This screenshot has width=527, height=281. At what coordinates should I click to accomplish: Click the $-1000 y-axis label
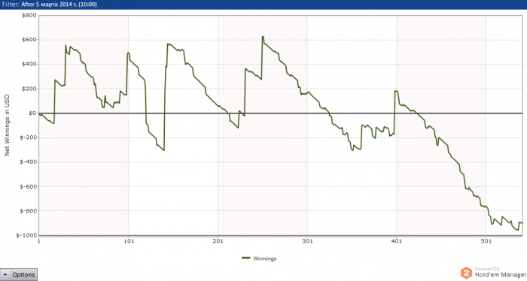[x=26, y=235]
